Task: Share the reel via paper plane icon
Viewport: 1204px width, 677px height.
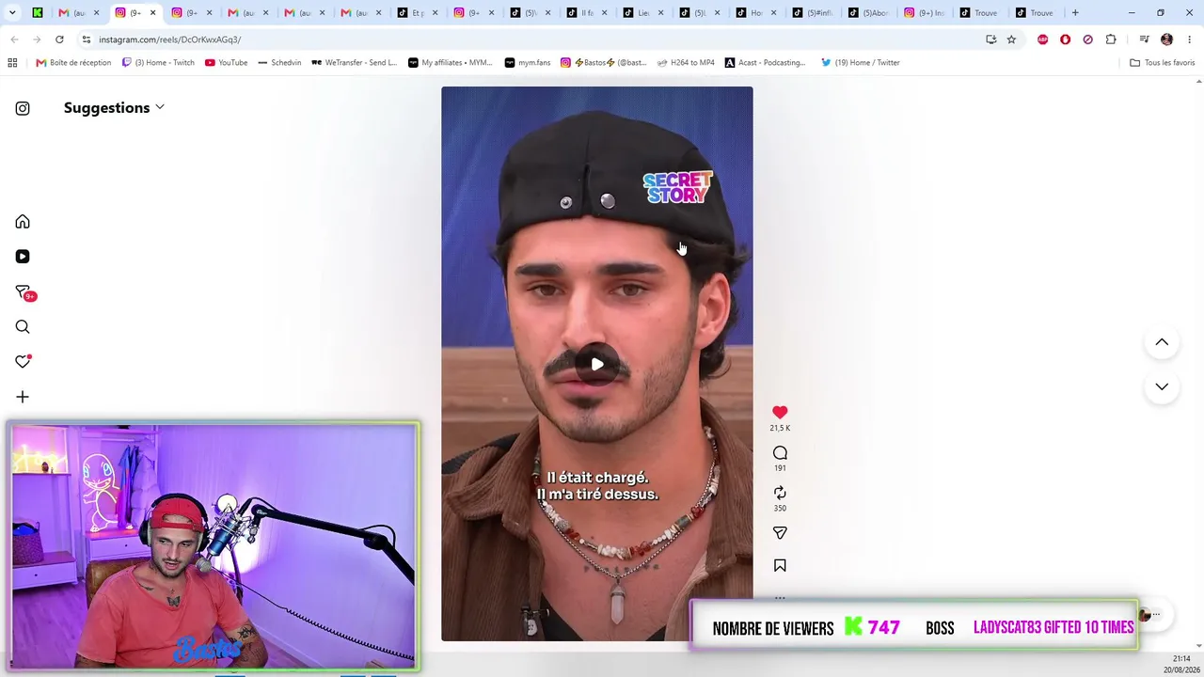Action: [x=780, y=533]
